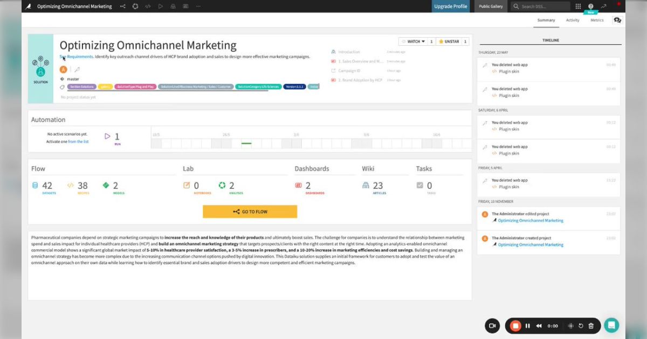Click the Dataiku bird logo
Screen dimensions: 647x339
click(x=28, y=6)
